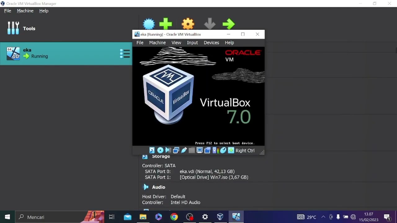Click eka.vdi SATA Port 0 entry

[207, 171]
